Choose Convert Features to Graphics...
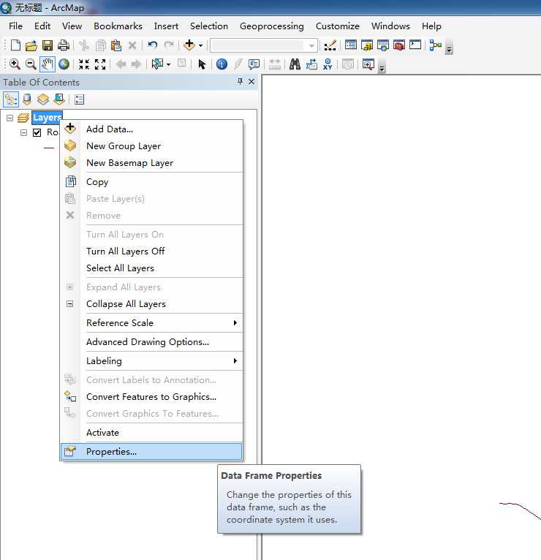The image size is (541, 560). coord(151,397)
